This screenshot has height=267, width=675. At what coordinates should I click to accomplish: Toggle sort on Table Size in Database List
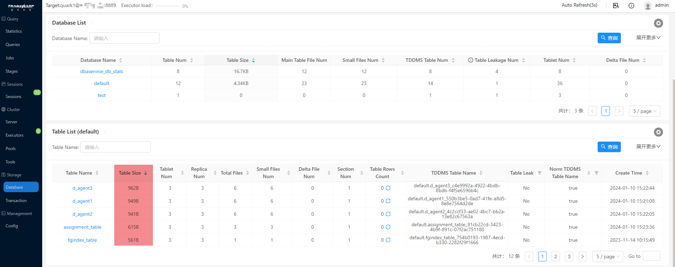[253, 60]
